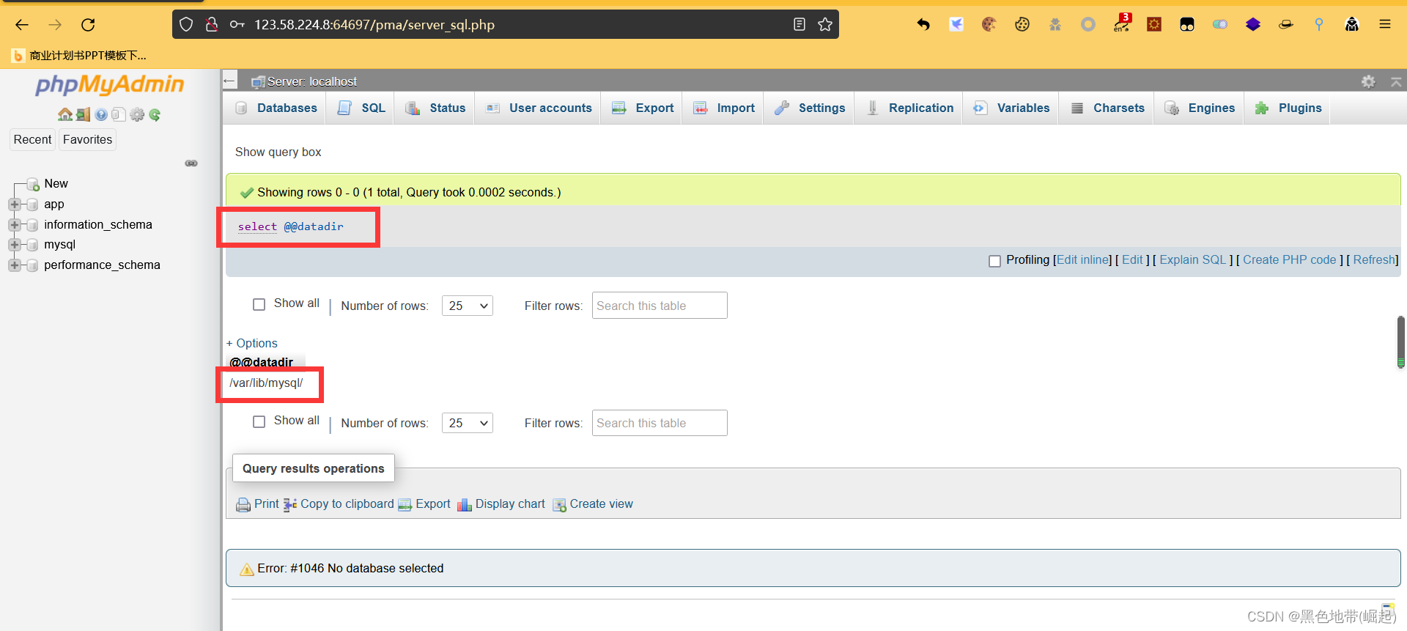Reload the navigation panel
1407x631 pixels.
click(x=155, y=114)
